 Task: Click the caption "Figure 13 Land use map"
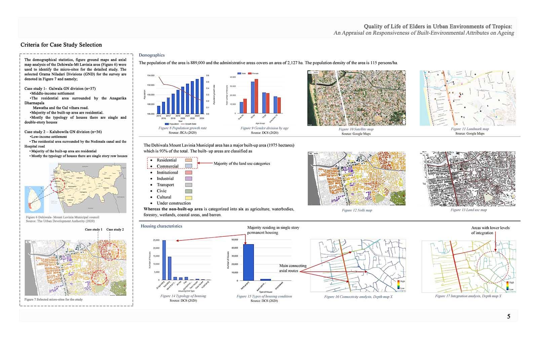click(469, 210)
